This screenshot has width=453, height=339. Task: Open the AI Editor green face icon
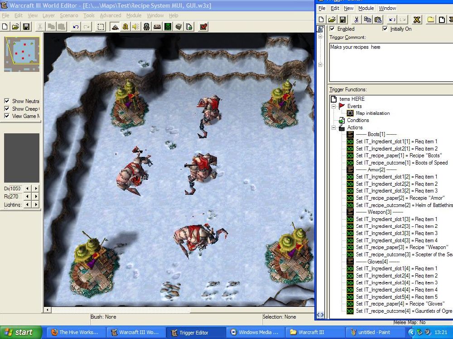click(168, 27)
